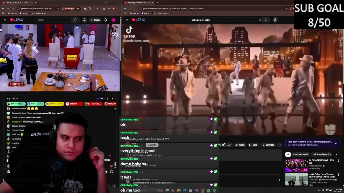The image size is (344, 193).
Task: Go back in the left browser window
Action: point(3,8)
